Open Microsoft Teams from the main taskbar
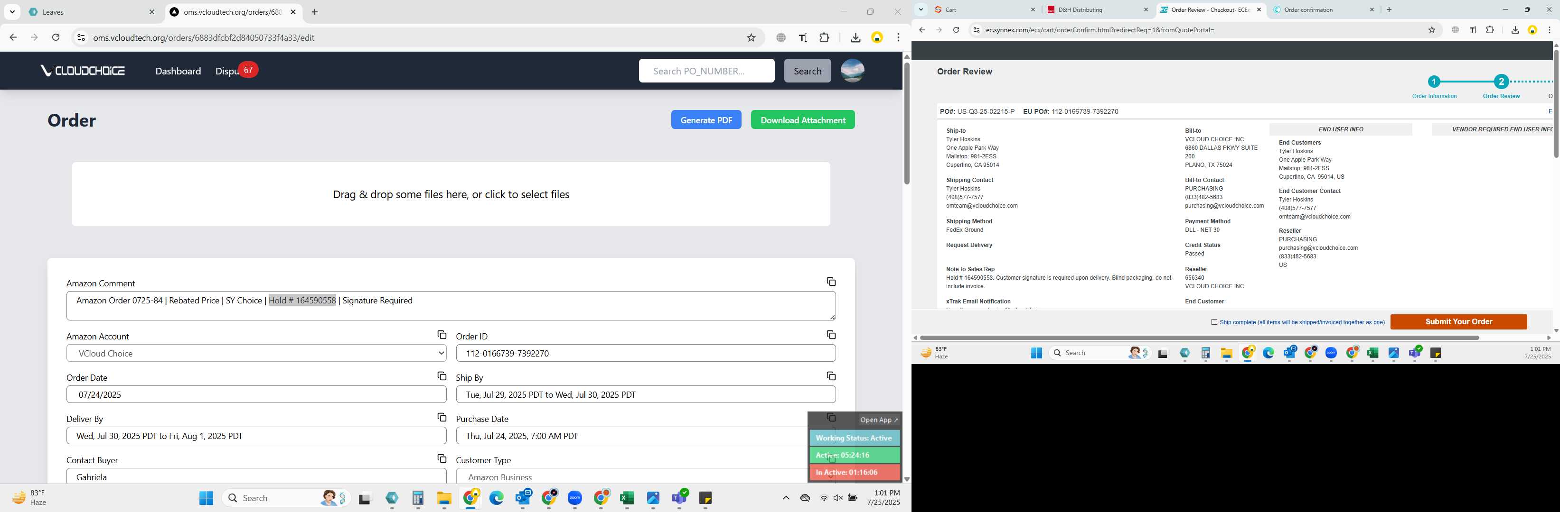 (x=680, y=498)
